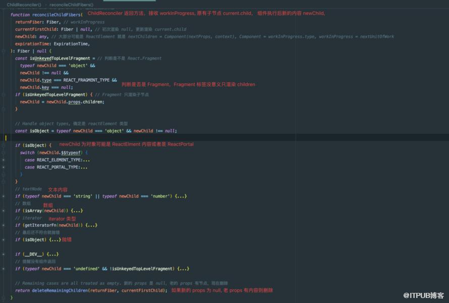This screenshot has height=303, width=449.
Task: Click the ExpirationTime type annotation
Action: coord(71,44)
